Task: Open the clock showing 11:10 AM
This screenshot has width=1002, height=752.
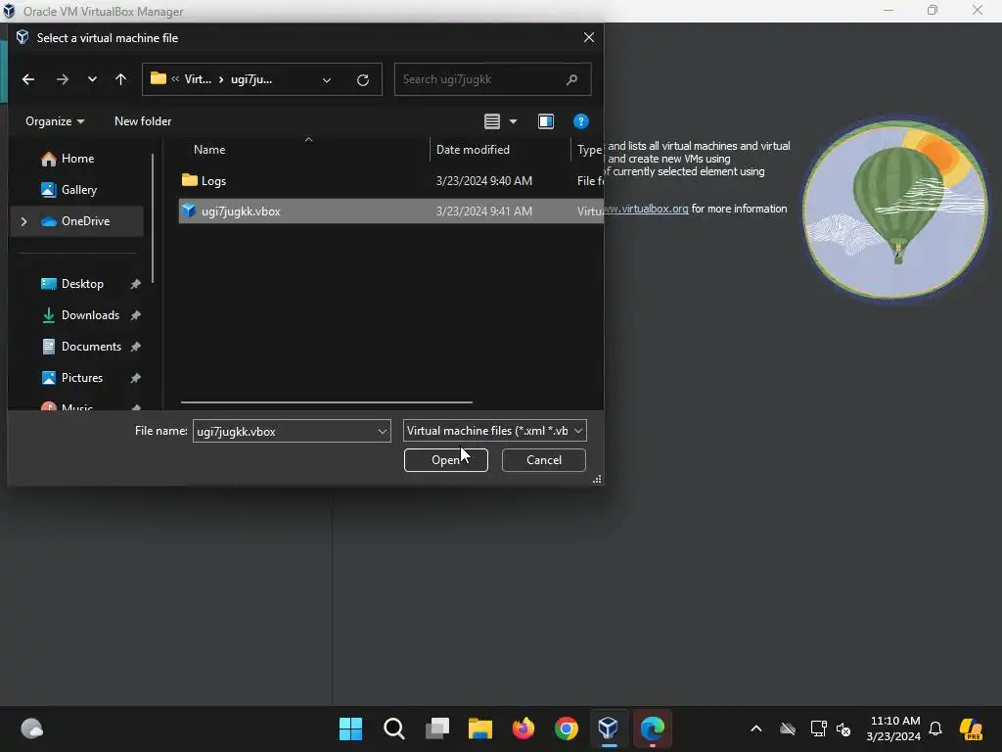Action: (894, 728)
